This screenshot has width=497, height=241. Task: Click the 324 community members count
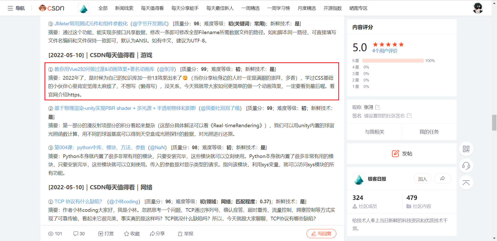click(358, 198)
